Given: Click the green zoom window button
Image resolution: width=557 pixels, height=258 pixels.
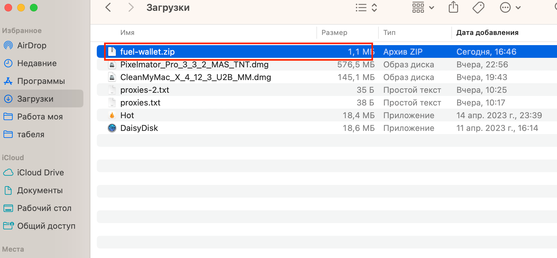Looking at the screenshot, I should (34, 8).
